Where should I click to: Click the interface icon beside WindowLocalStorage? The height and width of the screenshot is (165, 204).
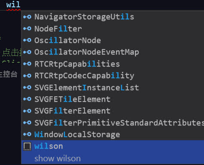pos(27,134)
